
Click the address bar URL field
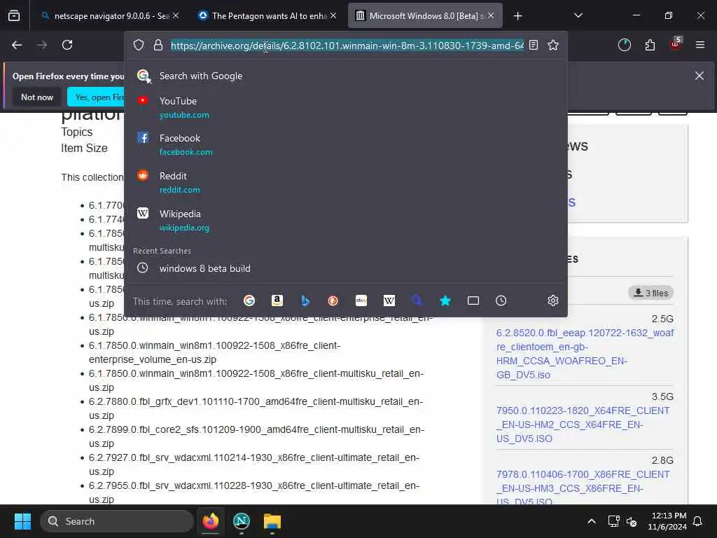347,46
